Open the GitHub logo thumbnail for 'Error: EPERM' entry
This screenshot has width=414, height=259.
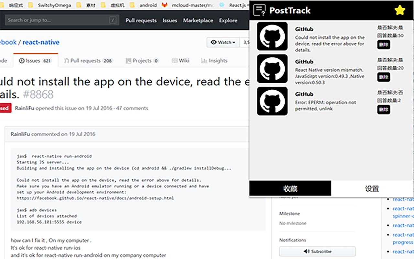272,101
